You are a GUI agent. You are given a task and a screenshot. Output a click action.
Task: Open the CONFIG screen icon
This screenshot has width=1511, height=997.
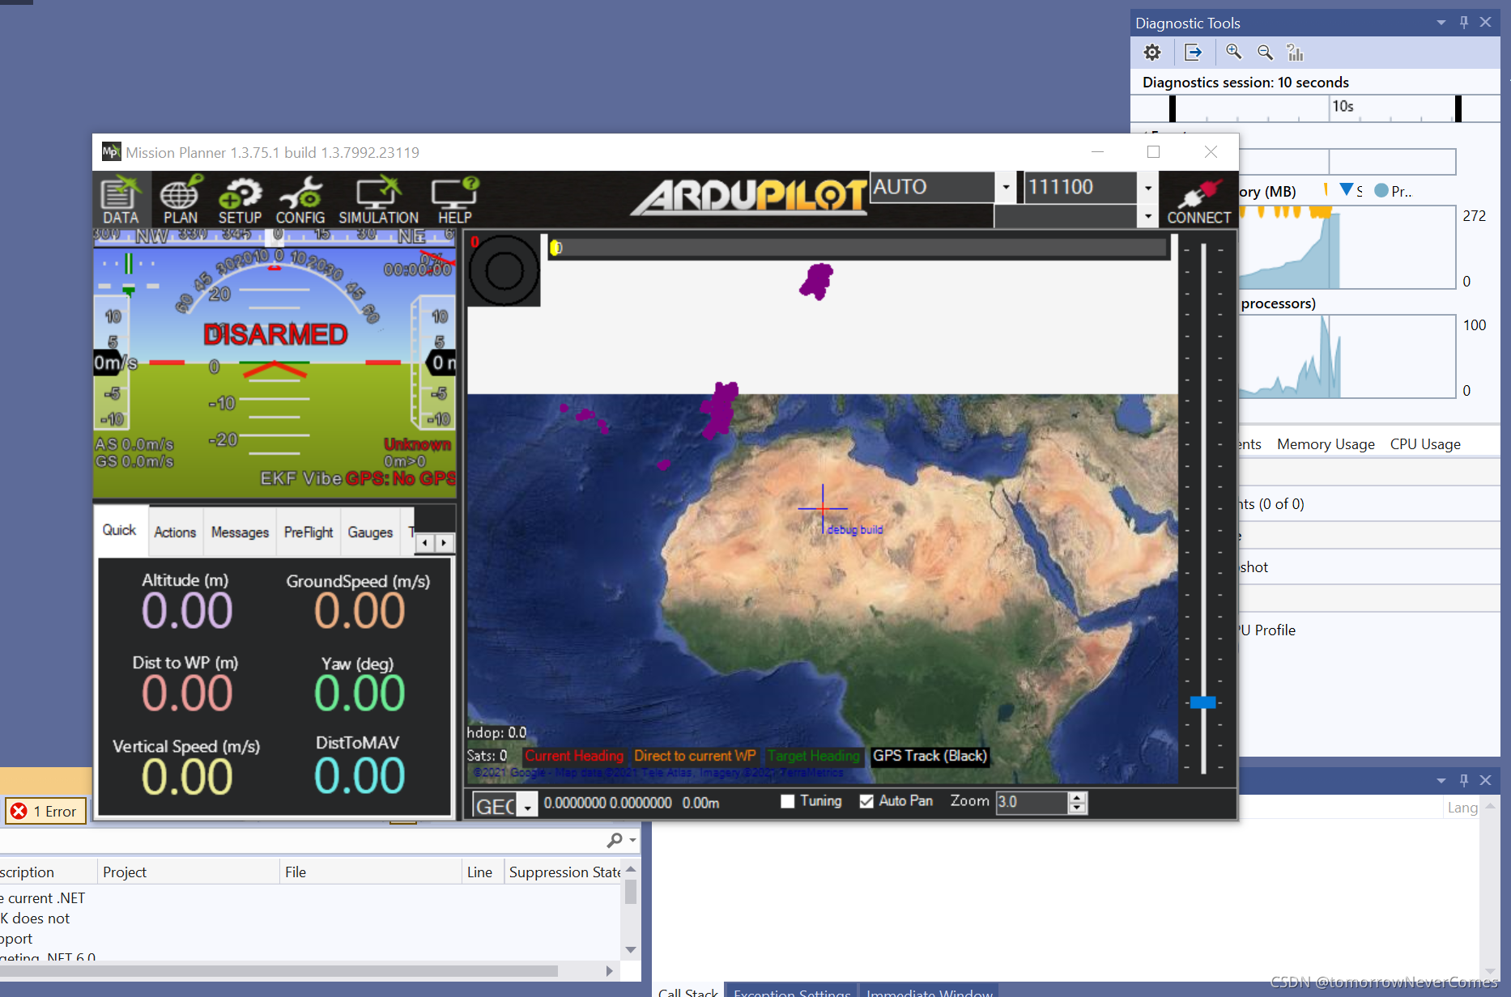(x=300, y=199)
